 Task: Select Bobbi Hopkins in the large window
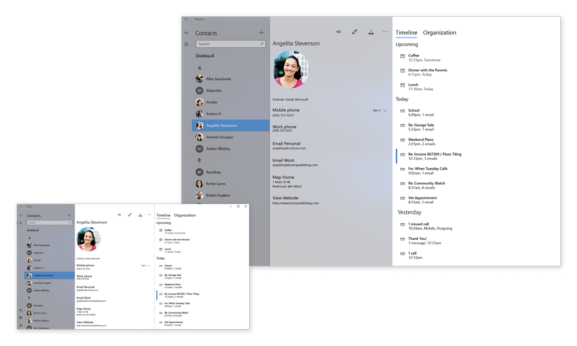tap(231, 195)
